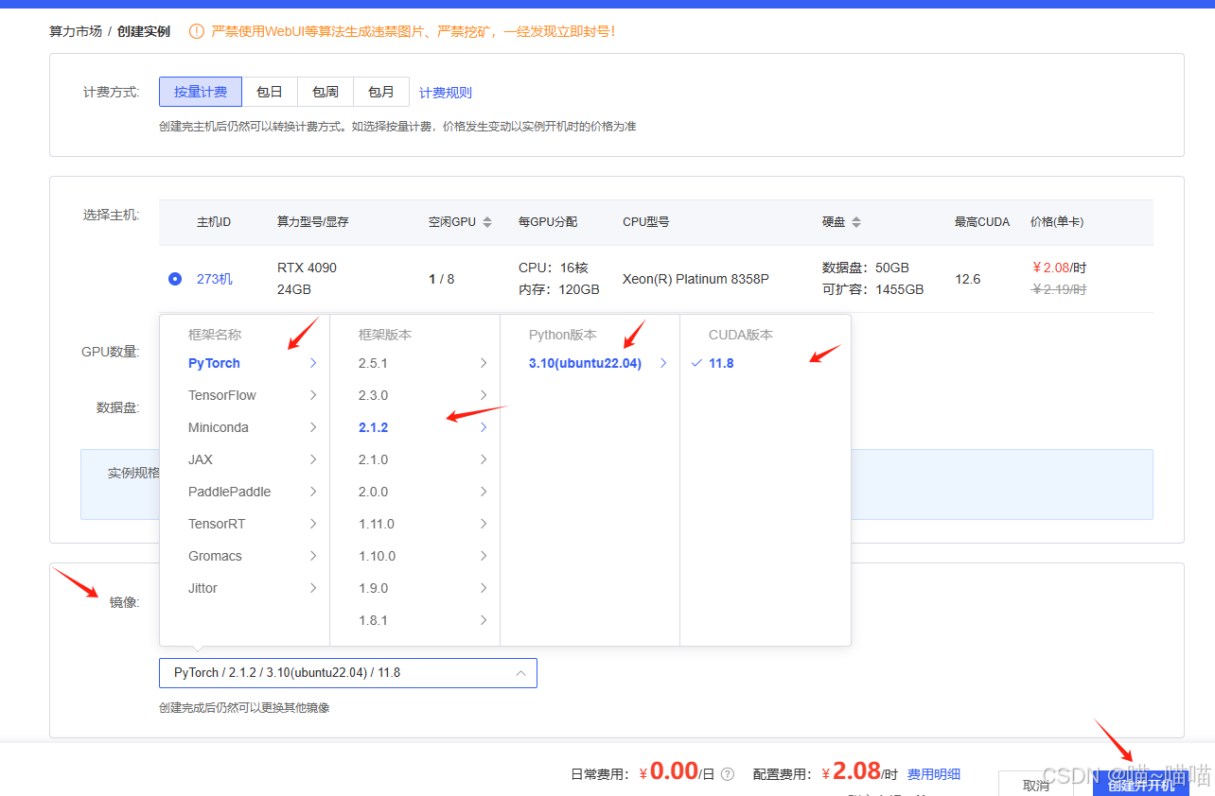The image size is (1215, 796).
Task: Click 创建并开机 button
Action: [x=1141, y=784]
